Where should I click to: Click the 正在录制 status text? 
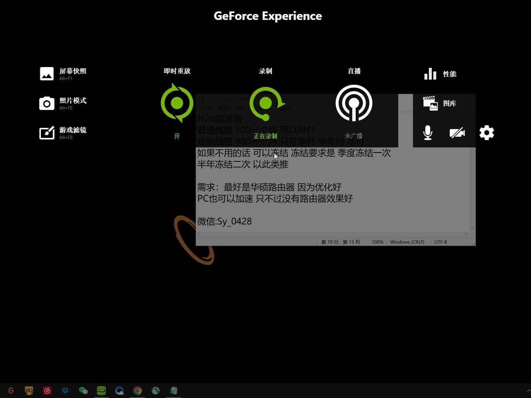pos(265,136)
